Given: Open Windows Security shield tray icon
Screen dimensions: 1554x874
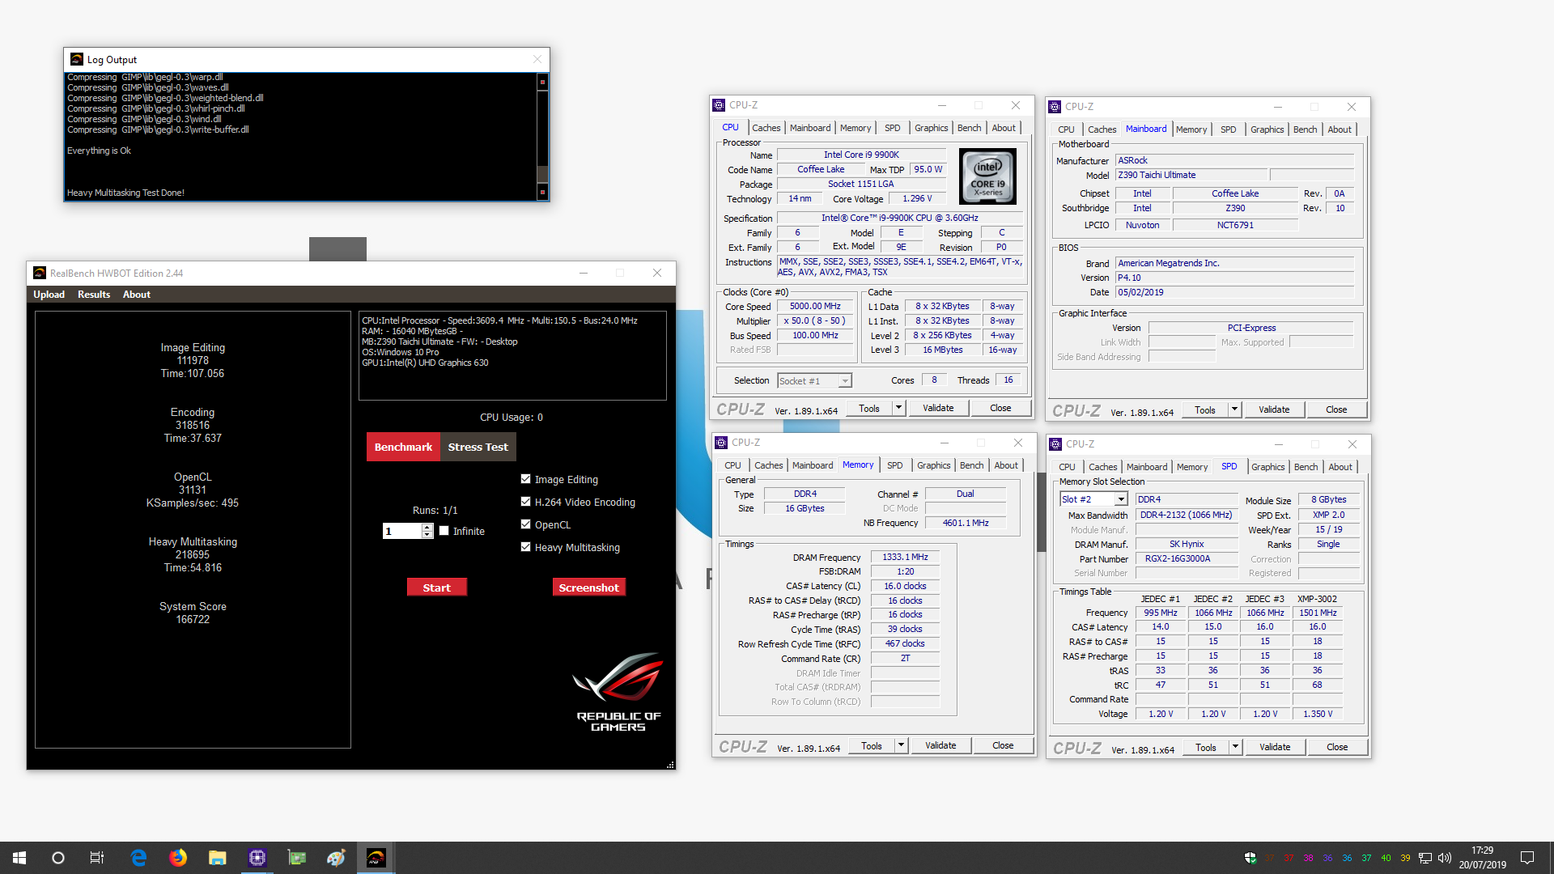Looking at the screenshot, I should pyautogui.click(x=1250, y=858).
